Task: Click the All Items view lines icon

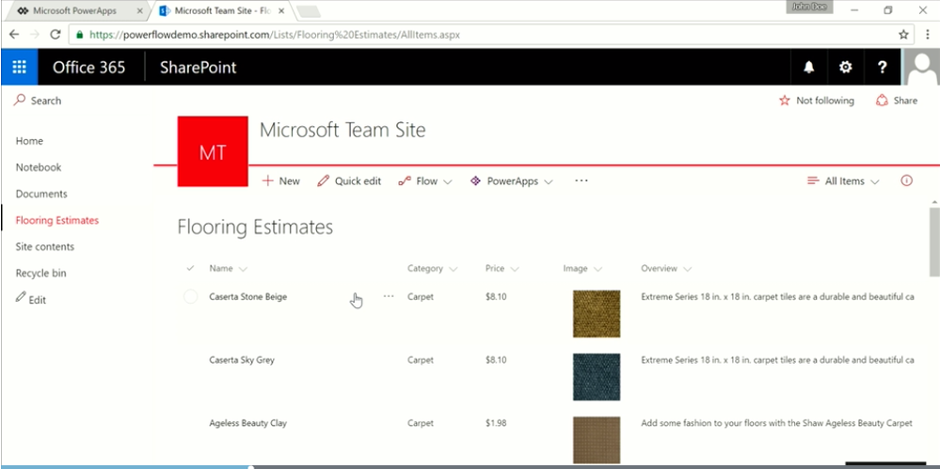Action: [813, 180]
